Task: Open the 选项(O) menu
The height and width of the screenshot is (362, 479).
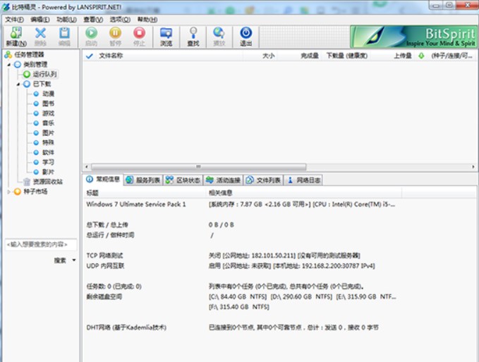Action: coord(120,20)
